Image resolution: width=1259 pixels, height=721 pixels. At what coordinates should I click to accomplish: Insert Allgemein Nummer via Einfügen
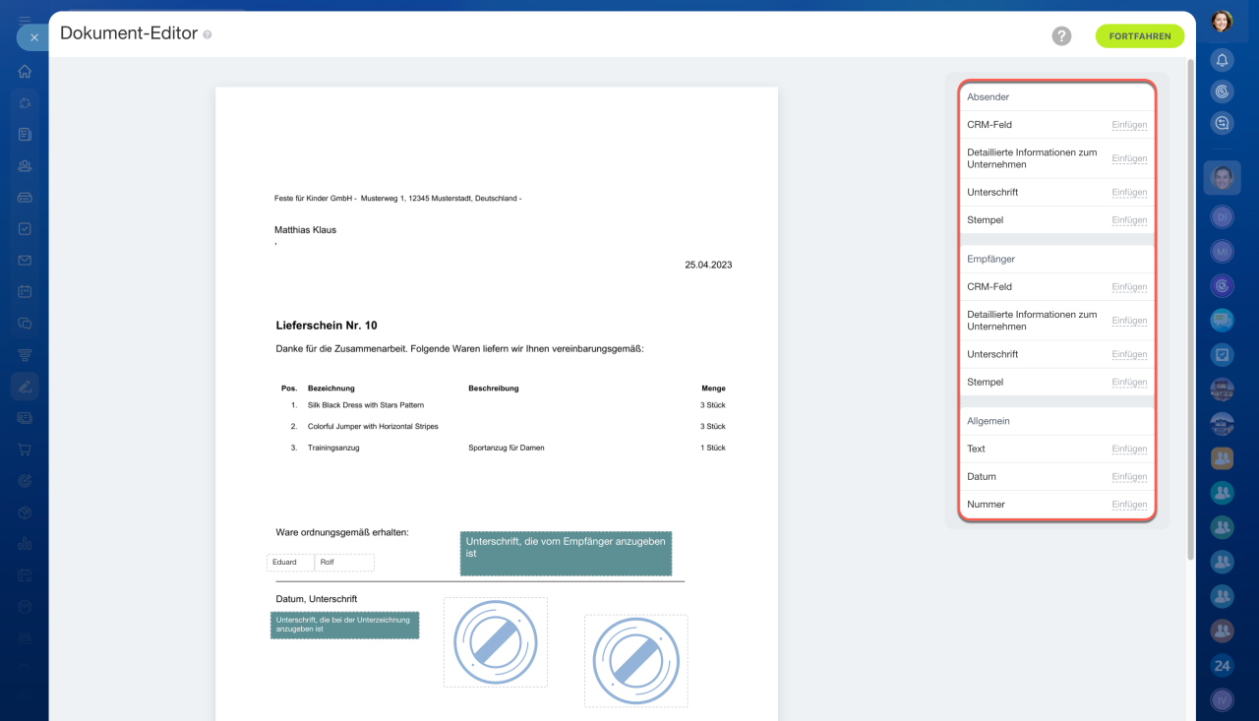1129,505
